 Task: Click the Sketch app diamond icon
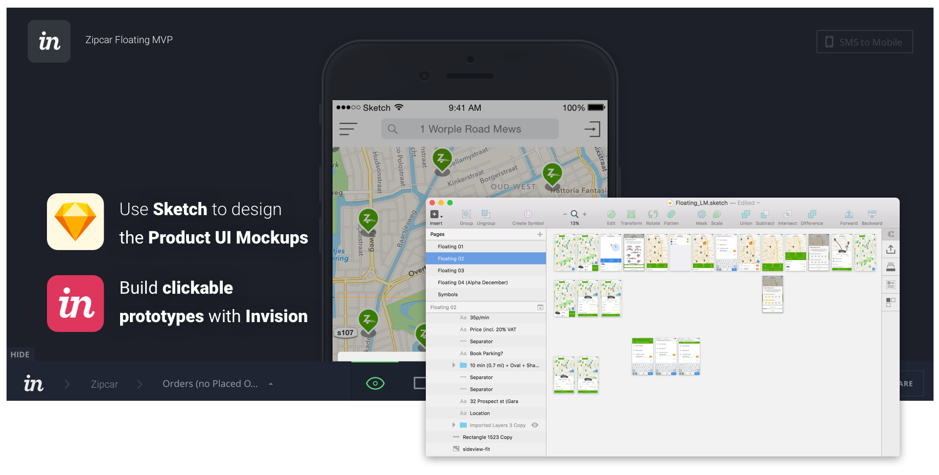(75, 222)
